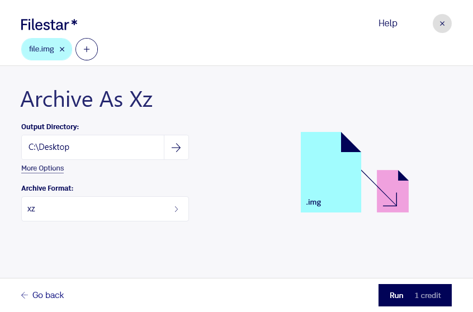Image resolution: width=473 pixels, height=312 pixels.
Task: Click the pink output file icon
Action: tap(392, 191)
